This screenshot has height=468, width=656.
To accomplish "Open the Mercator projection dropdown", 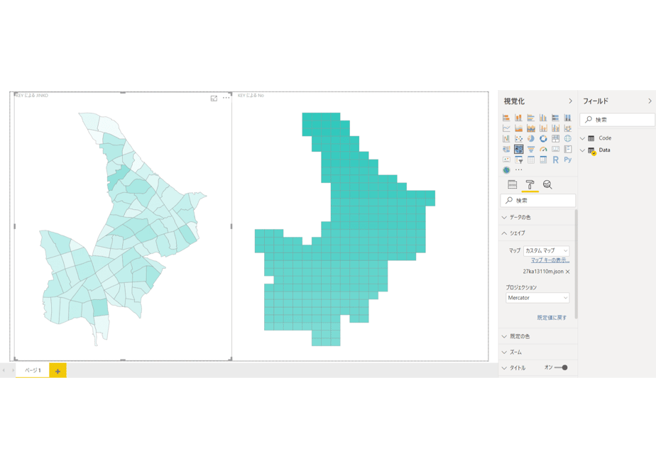I will [537, 298].
